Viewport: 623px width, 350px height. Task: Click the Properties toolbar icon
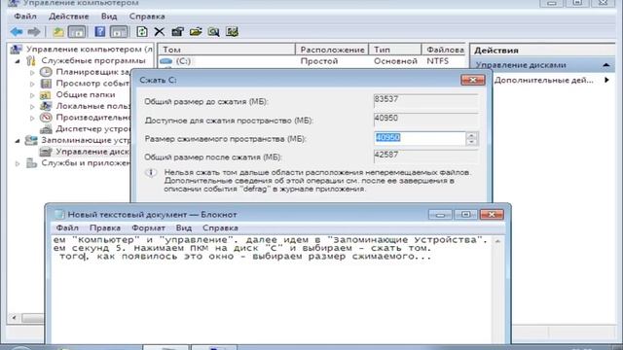coord(177,32)
